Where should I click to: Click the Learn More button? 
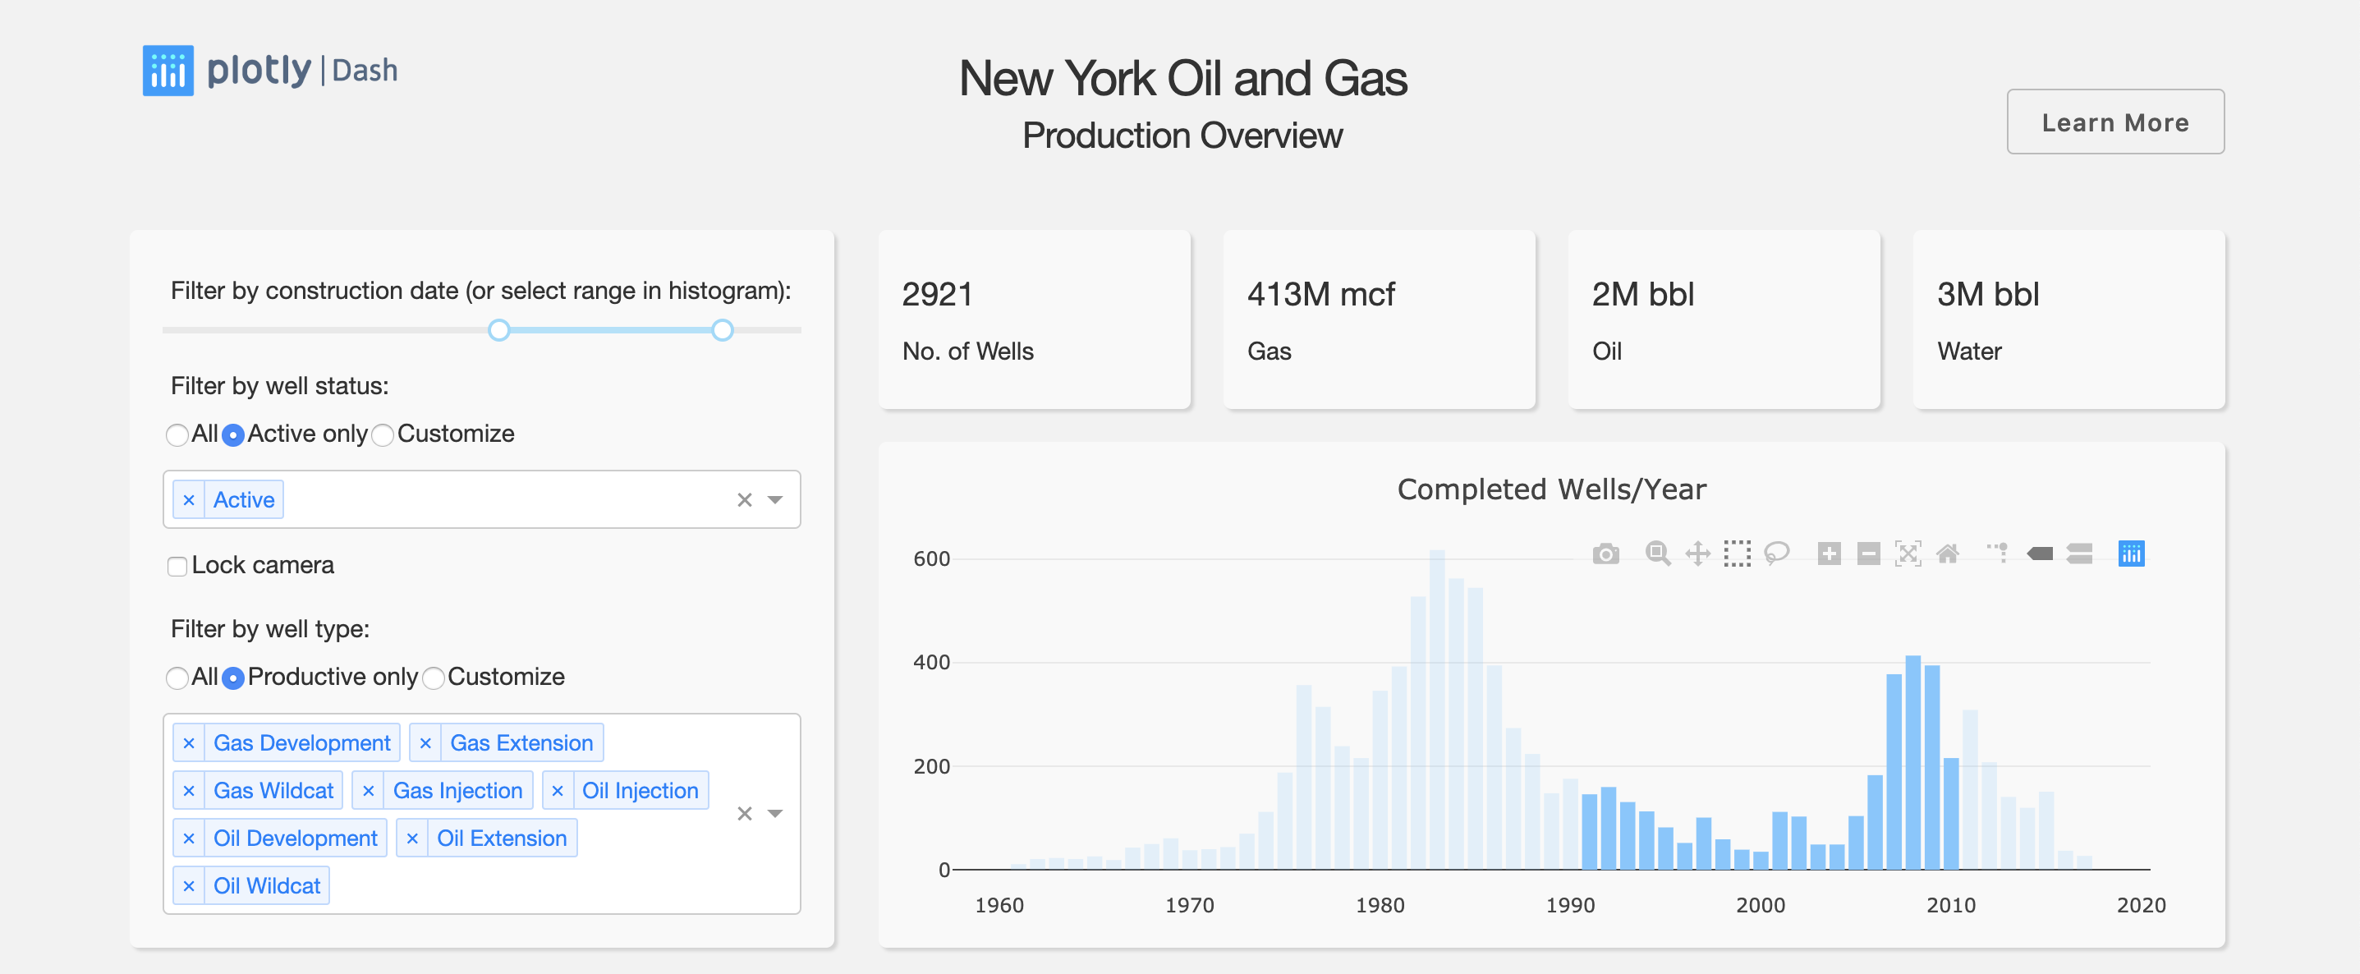[x=2114, y=122]
